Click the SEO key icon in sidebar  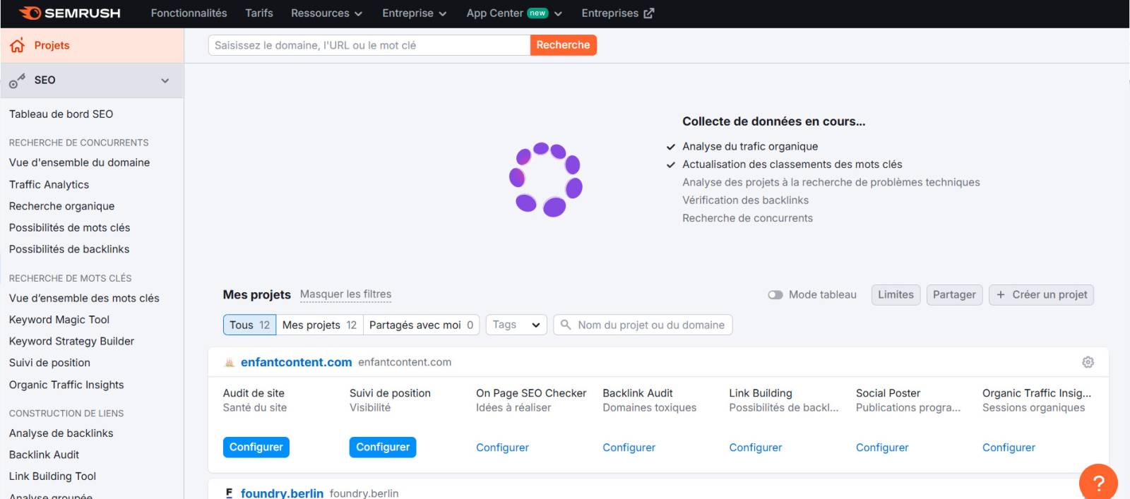[17, 80]
